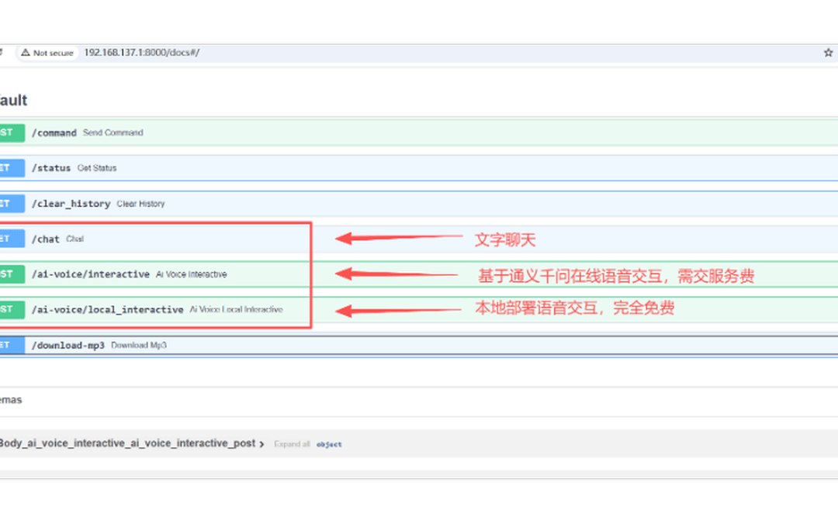Open the Body_ai_voice_interactive_ai_voice_interactive_post schema

pyautogui.click(x=127, y=443)
